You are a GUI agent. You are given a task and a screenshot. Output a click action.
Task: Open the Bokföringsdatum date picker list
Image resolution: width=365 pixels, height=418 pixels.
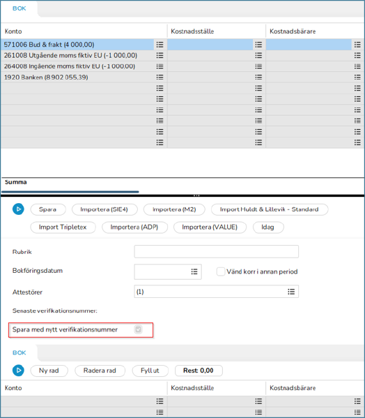[194, 271]
